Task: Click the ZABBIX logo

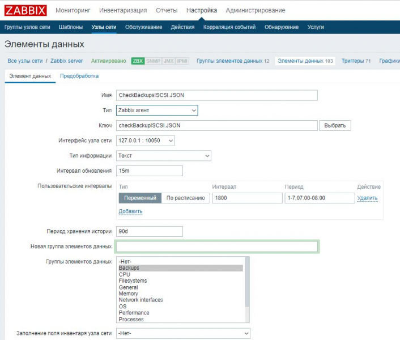Action: pyautogui.click(x=27, y=10)
